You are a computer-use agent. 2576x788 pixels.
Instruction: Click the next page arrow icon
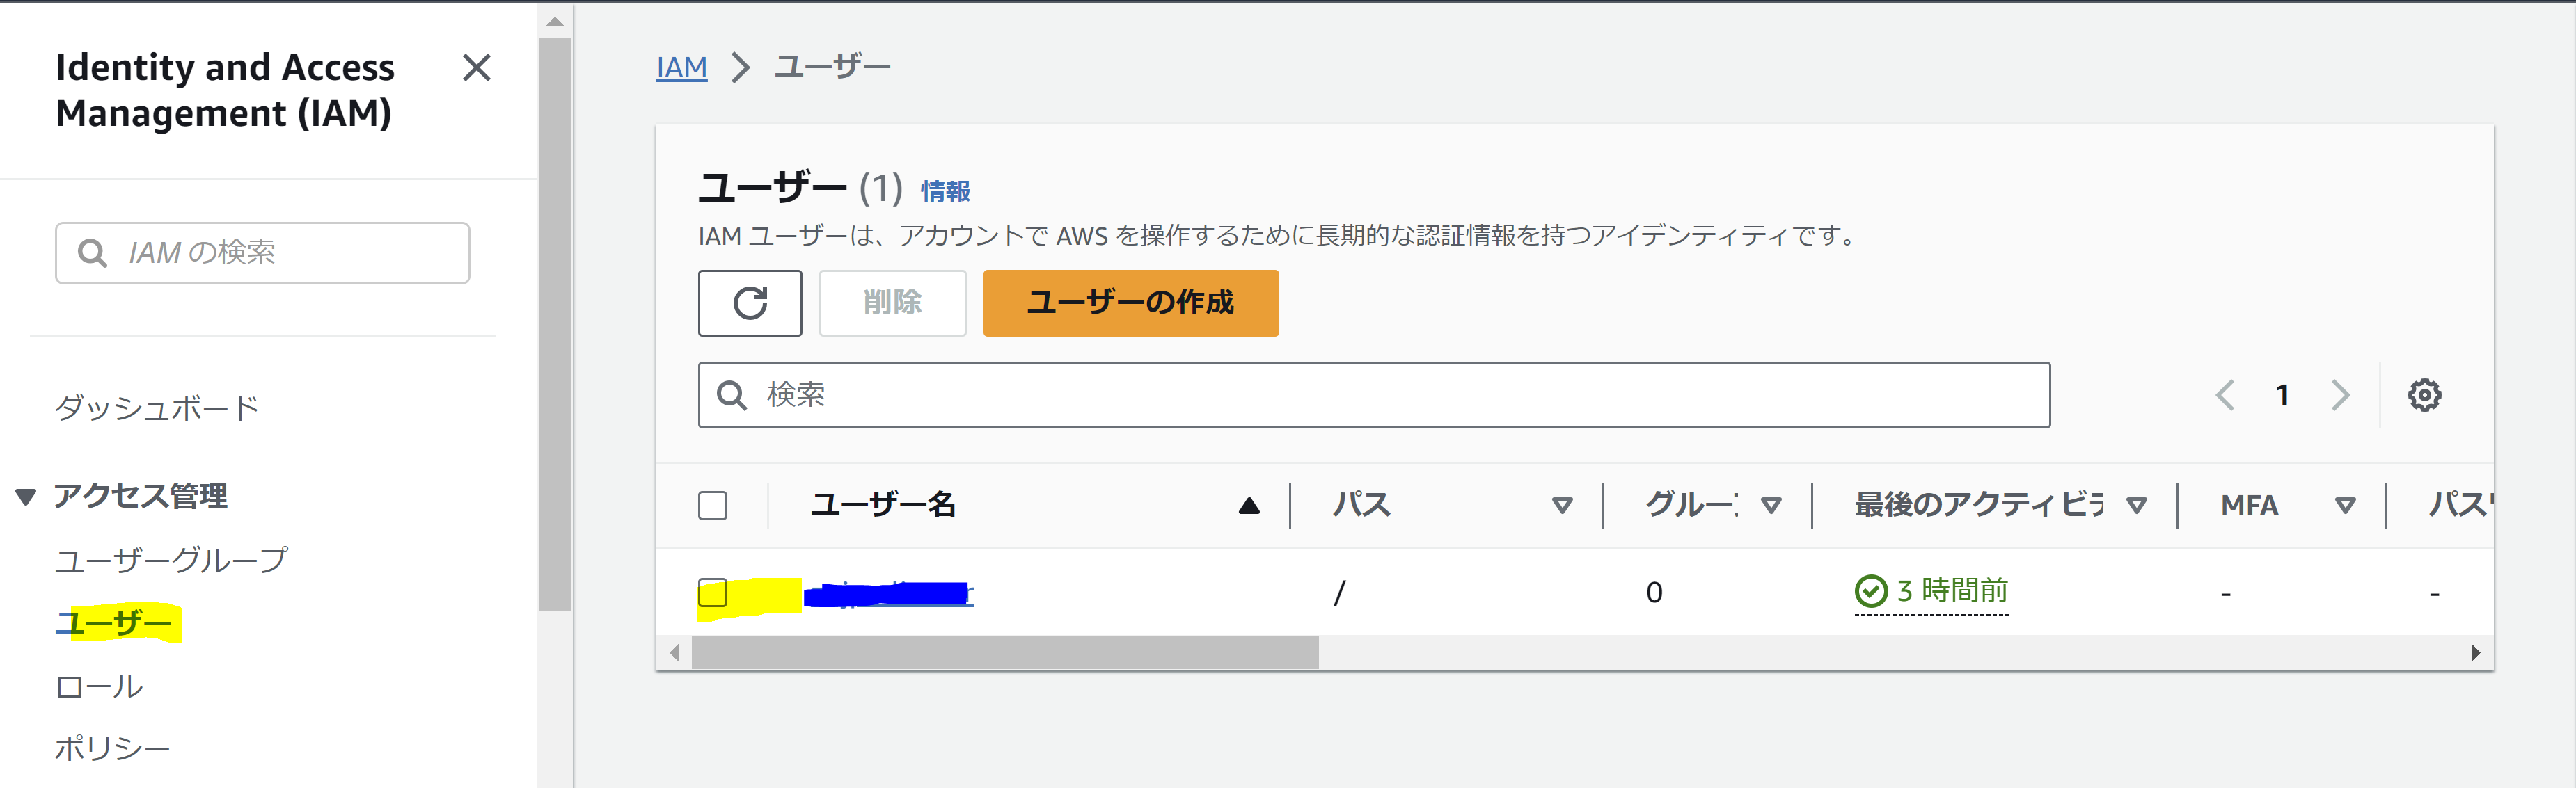point(2340,394)
